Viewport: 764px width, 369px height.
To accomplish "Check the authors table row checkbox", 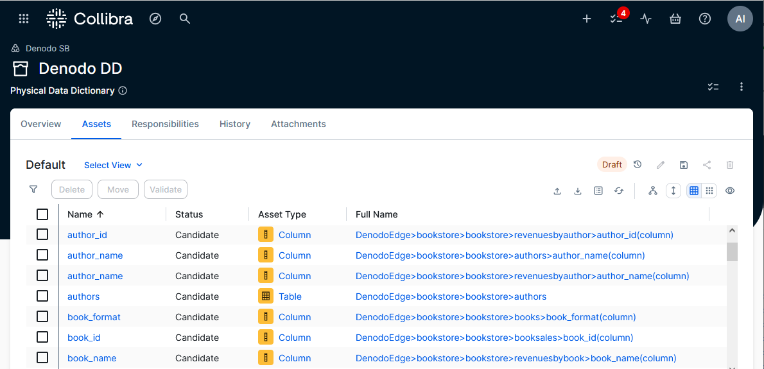I will (42, 296).
